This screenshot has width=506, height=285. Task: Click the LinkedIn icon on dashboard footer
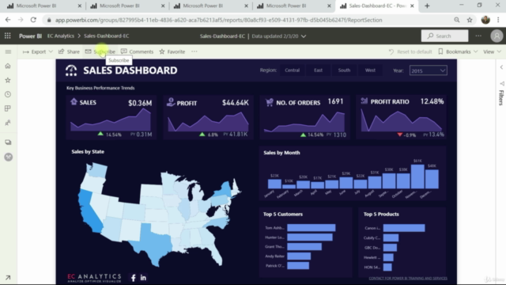[x=143, y=278]
